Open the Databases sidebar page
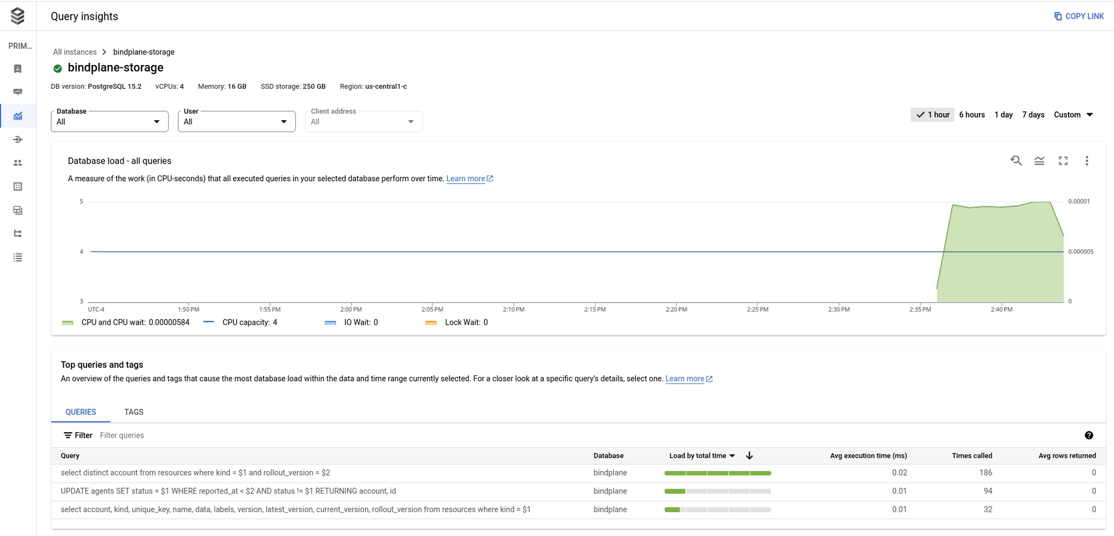The width and height of the screenshot is (1114, 536). pos(17,187)
